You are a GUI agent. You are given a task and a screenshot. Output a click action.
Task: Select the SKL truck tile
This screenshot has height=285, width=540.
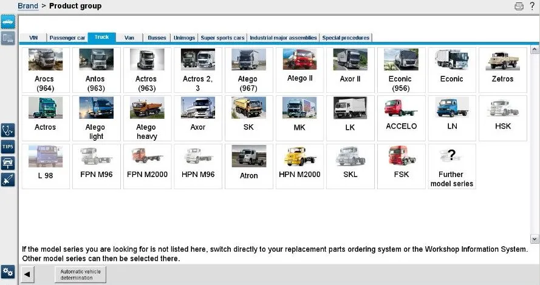click(x=350, y=166)
